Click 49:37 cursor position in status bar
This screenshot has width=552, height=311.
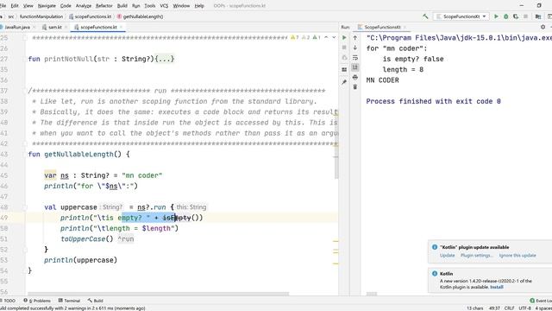(494, 308)
